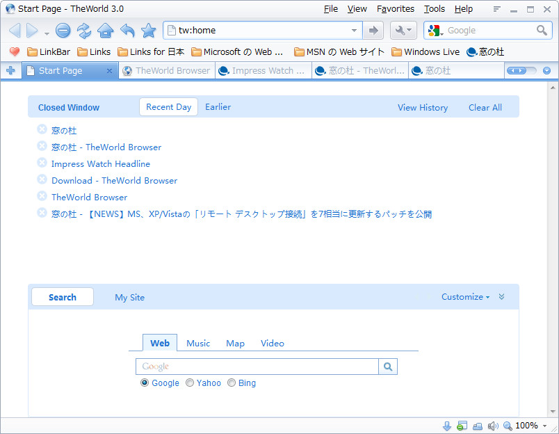Reopen the Impress Watch Headline link
The image size is (559, 434).
tap(101, 163)
